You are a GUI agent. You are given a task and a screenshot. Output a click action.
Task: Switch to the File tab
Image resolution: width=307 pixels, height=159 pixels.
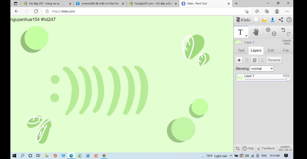point(286,51)
